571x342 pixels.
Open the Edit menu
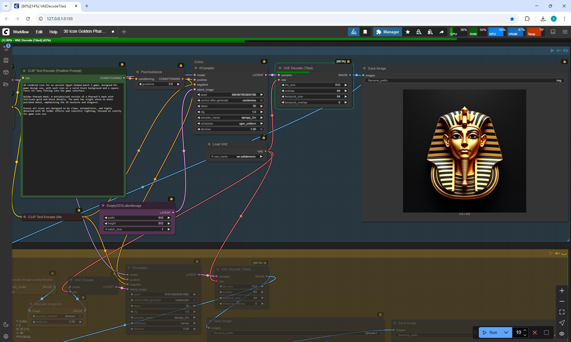39,32
